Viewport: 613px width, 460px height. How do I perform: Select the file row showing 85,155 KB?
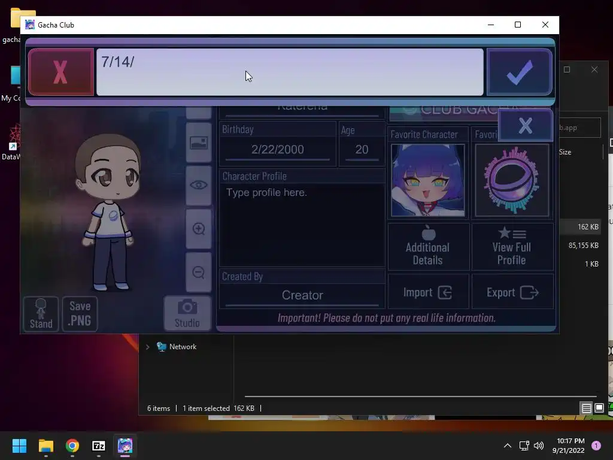(582, 245)
